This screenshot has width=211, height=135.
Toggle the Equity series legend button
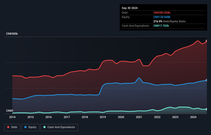click(x=30, y=127)
